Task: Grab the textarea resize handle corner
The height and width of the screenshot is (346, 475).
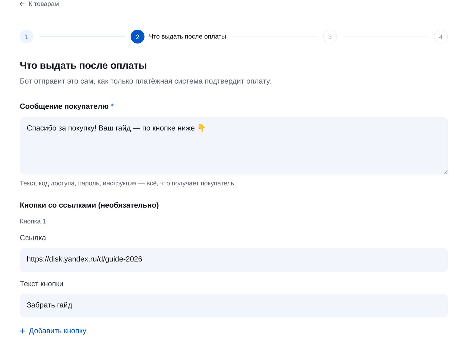Action: pos(445,172)
